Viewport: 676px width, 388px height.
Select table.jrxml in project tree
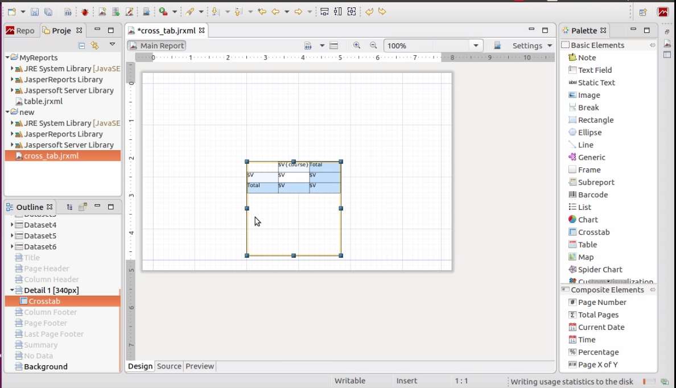click(39, 101)
